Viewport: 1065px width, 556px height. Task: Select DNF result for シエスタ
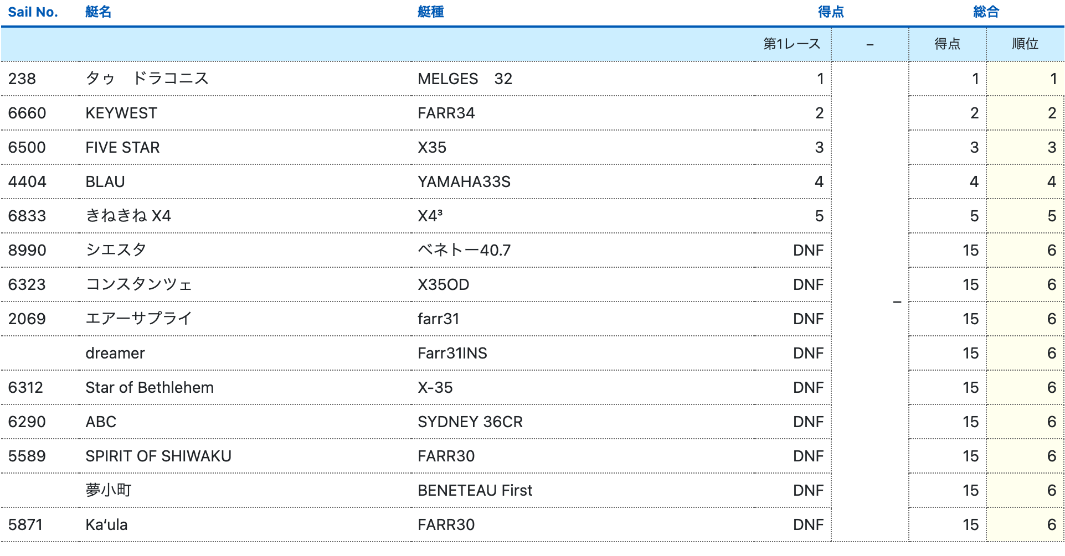[807, 251]
